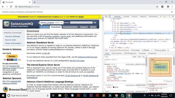Image resolution: width=175 pixels, height=98 pixels.
Task: Click the microphone icon in taskbar search
Action: [48, 96]
